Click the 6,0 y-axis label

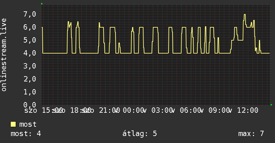pyautogui.click(x=30, y=27)
